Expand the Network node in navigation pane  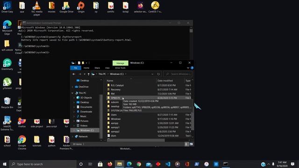72,137
